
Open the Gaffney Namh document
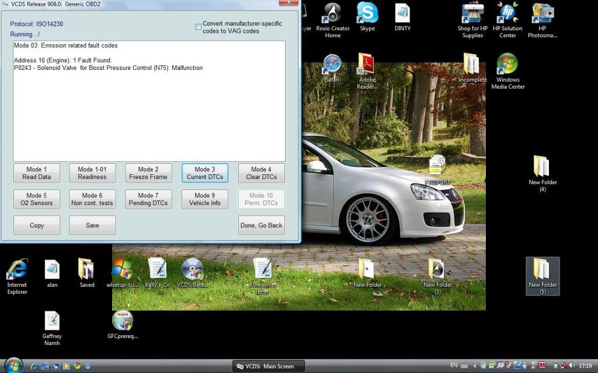52,328
